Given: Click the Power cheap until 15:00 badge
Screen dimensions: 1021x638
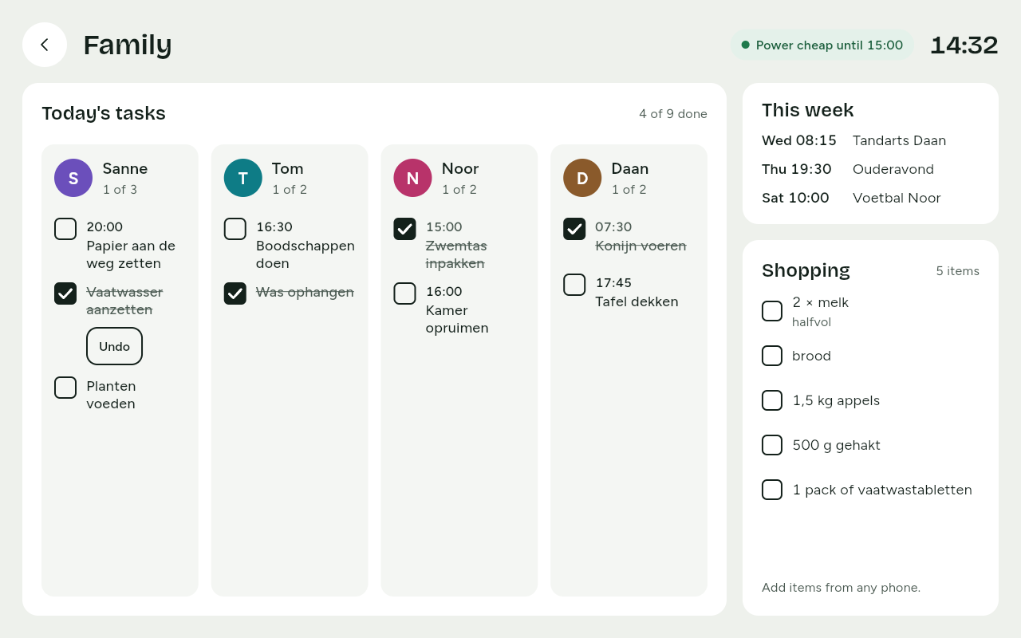Looking at the screenshot, I should (x=822, y=45).
